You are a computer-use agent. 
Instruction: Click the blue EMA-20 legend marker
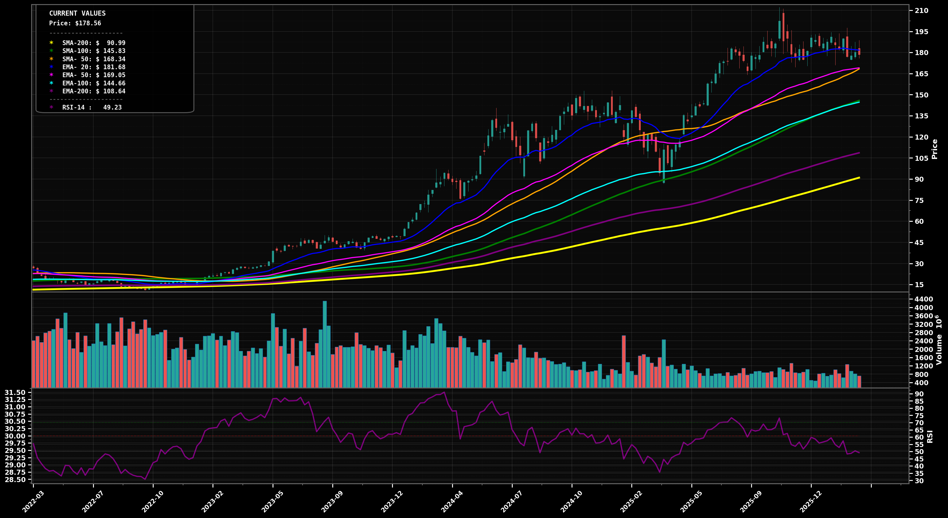pyautogui.click(x=52, y=67)
